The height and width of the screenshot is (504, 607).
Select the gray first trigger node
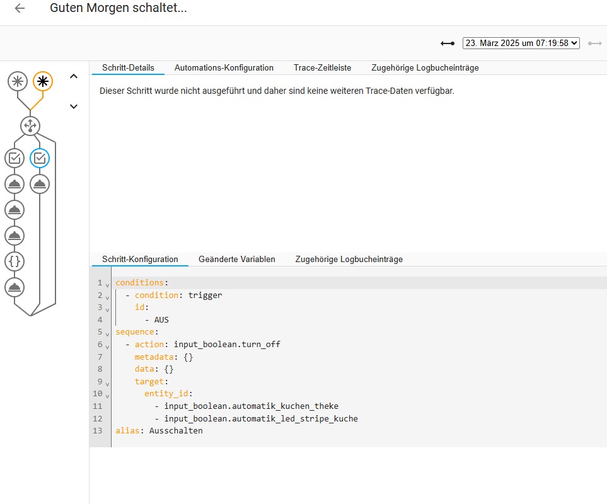click(x=18, y=81)
